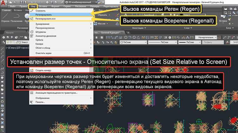Screen dimensions: 238x133
Task: Open the Редактировать menu
Action: click(111, 7)
